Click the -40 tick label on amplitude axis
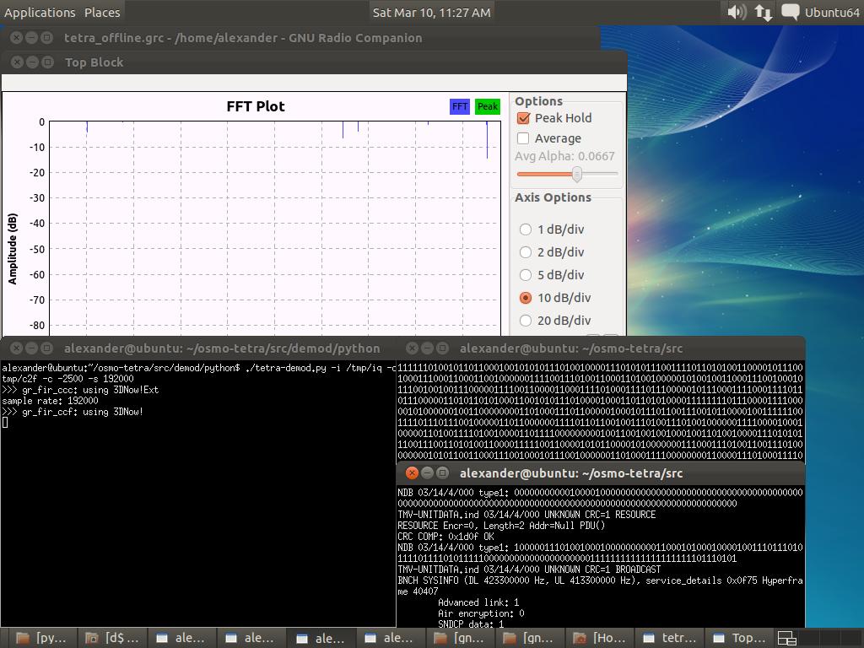 pos(37,223)
